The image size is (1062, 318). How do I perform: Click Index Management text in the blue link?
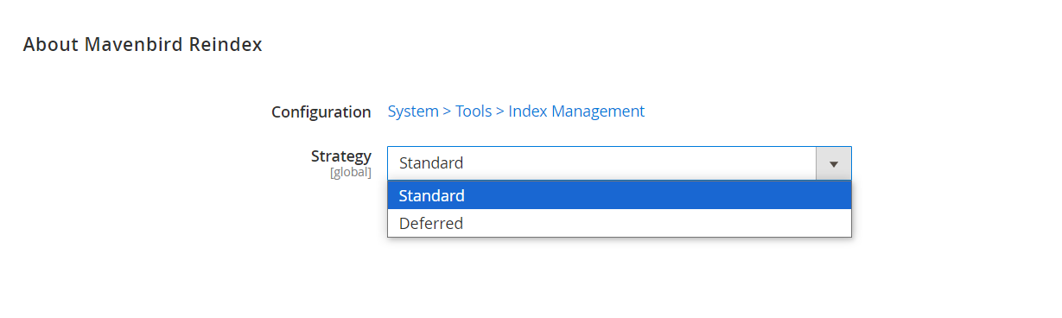pos(576,111)
